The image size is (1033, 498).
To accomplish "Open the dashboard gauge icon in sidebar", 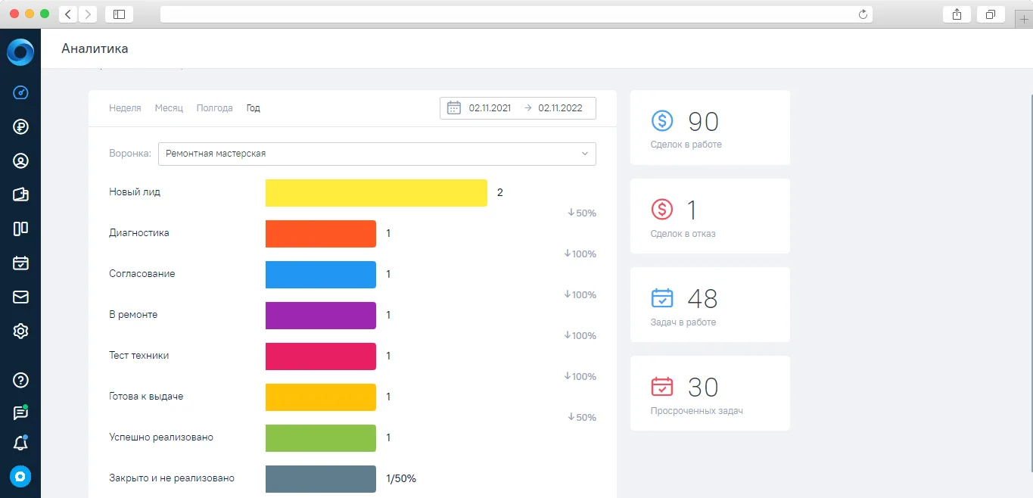I will tap(20, 93).
